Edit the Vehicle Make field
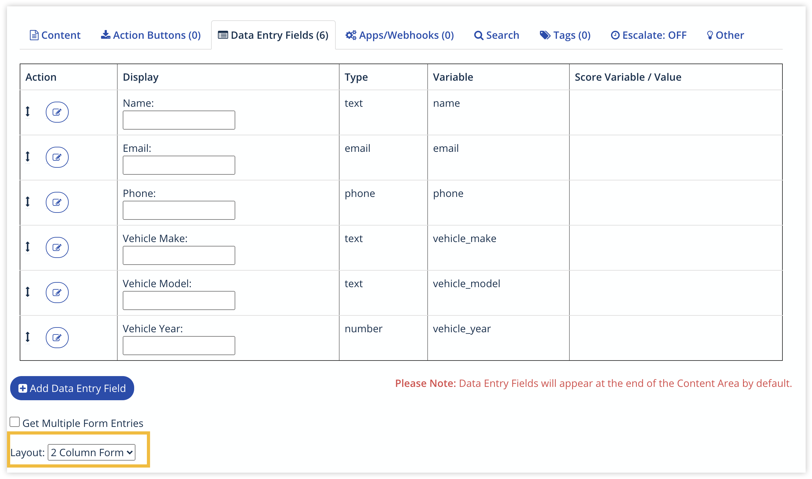This screenshot has width=812, height=479. click(57, 247)
